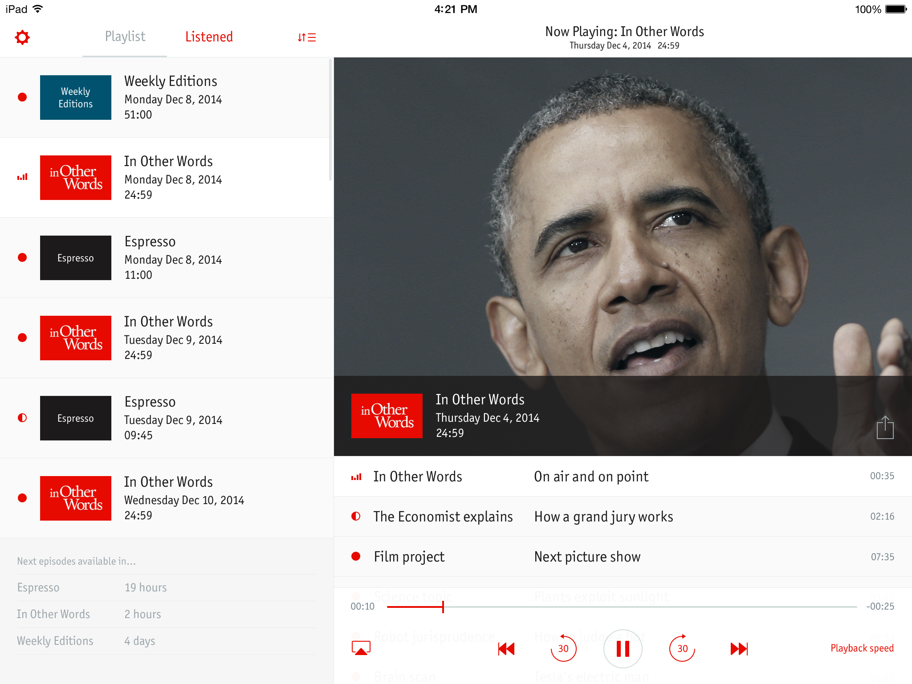
Task: Tap the sort playlist order icon
Action: point(307,37)
